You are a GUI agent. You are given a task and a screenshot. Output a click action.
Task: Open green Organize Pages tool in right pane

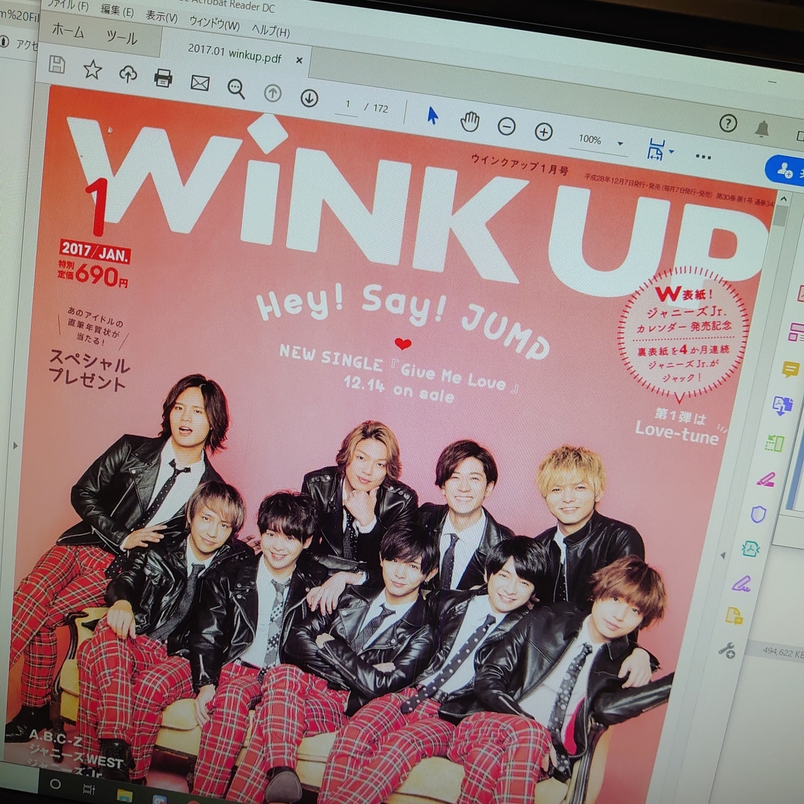[x=775, y=442]
